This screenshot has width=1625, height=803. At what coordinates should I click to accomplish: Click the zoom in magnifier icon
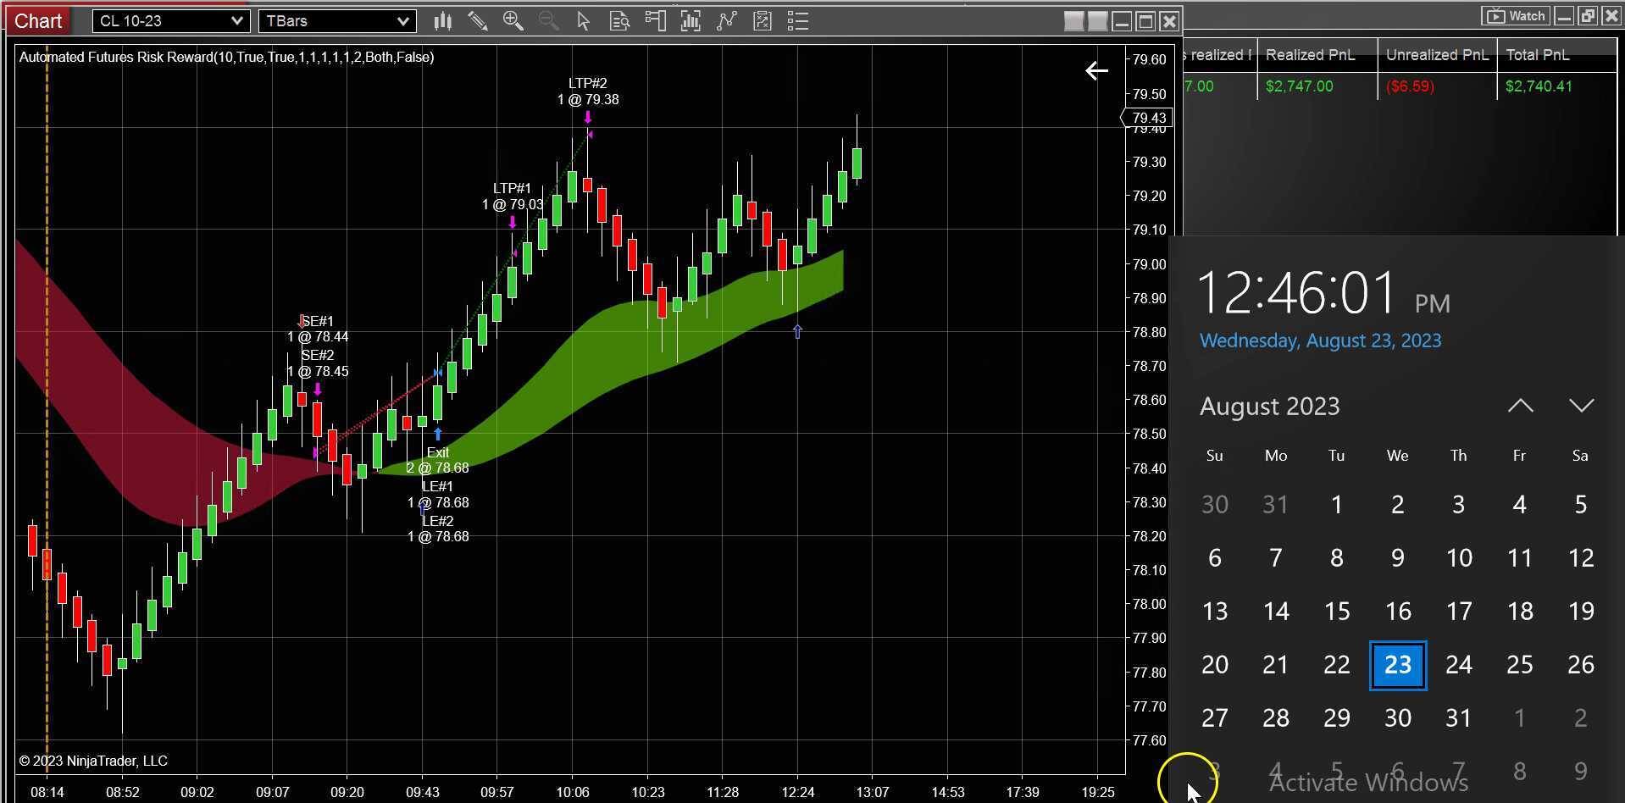[x=513, y=20]
